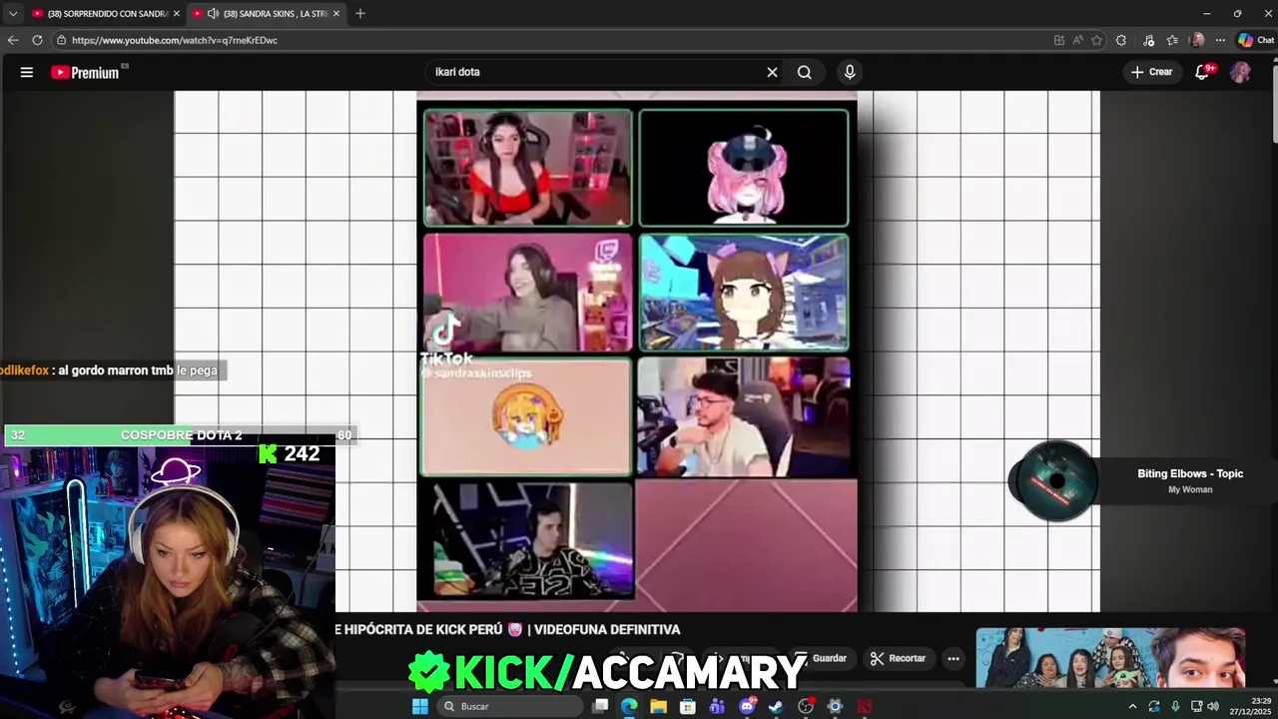Open Discord from the taskbar
Viewport: 1278px width, 719px height.
[x=747, y=706]
